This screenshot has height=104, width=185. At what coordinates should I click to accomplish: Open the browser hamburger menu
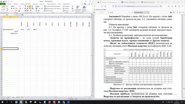tap(182, 6)
